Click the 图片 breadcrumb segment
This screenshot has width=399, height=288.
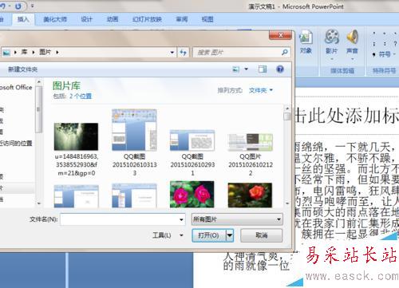[45, 52]
